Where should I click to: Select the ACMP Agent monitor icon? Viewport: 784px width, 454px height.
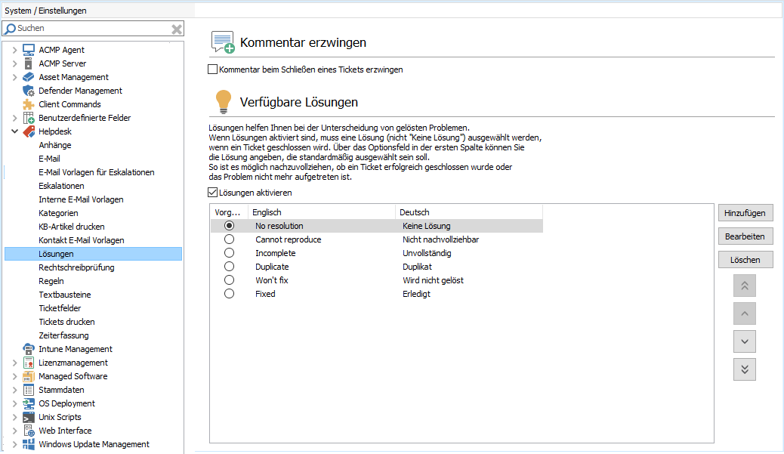[28, 50]
